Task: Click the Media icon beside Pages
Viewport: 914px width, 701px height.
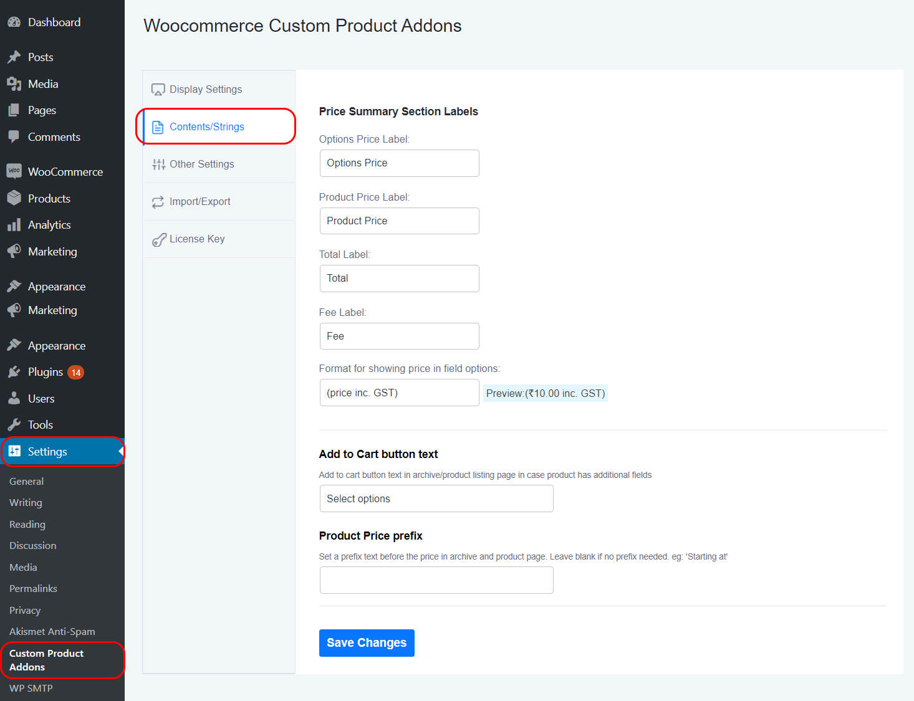Action: coord(14,84)
